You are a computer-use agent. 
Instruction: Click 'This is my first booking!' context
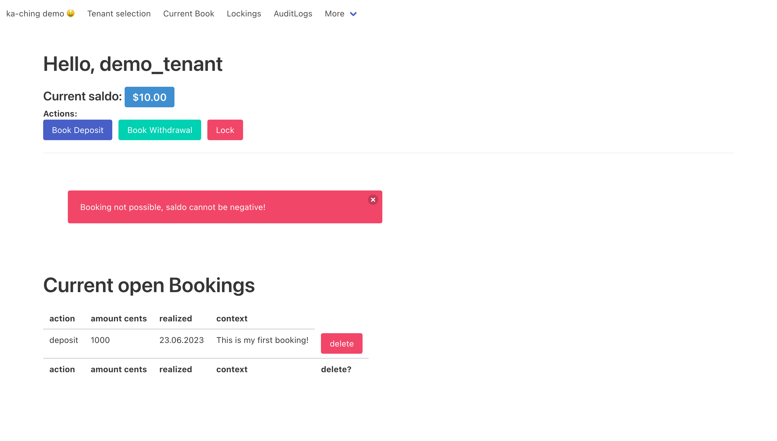pos(262,340)
